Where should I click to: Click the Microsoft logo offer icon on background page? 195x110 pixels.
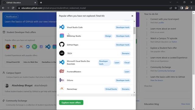14,47
